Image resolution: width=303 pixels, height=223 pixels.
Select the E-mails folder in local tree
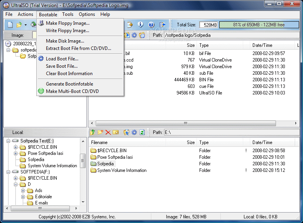pyautogui.click(x=42, y=203)
